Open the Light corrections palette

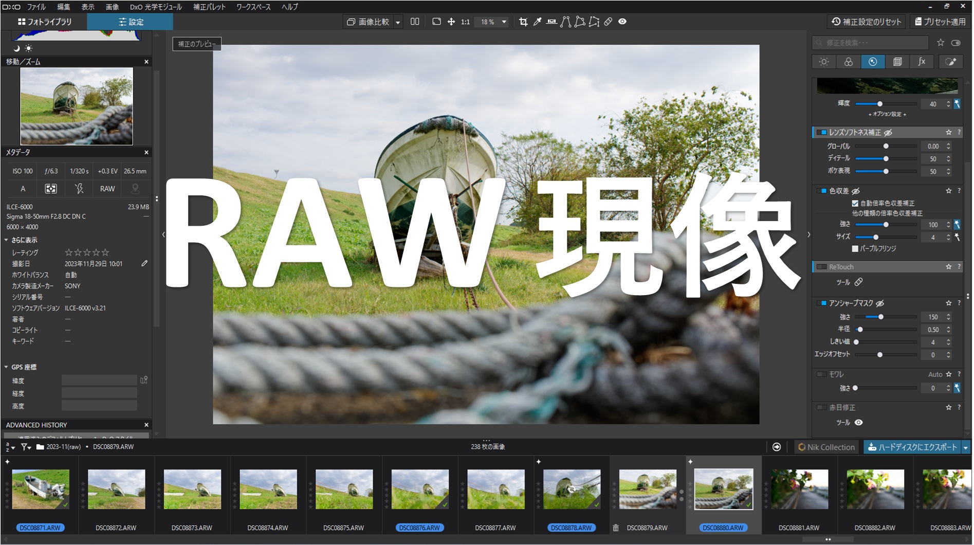[x=824, y=62]
